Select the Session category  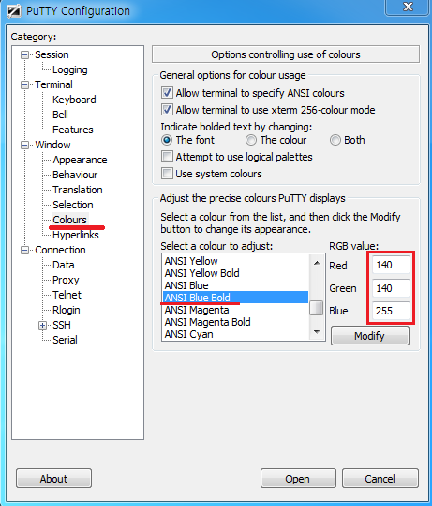(52, 54)
